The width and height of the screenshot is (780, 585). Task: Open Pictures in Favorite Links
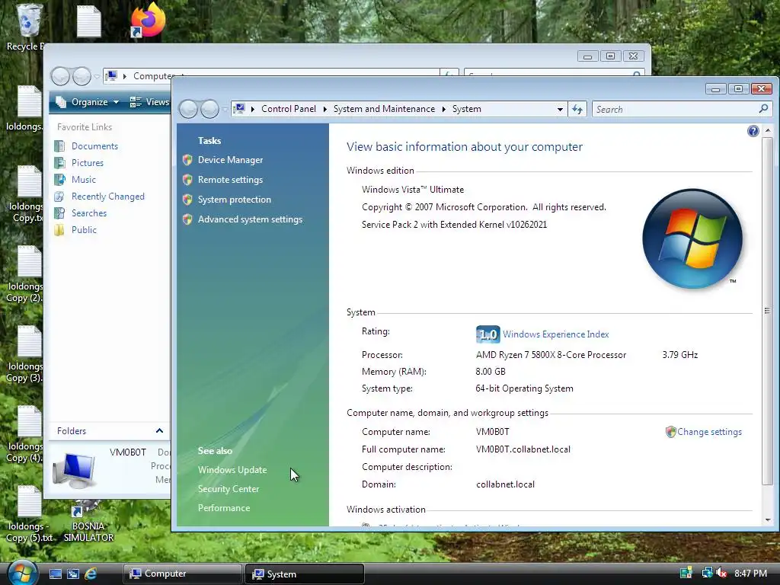[88, 163]
